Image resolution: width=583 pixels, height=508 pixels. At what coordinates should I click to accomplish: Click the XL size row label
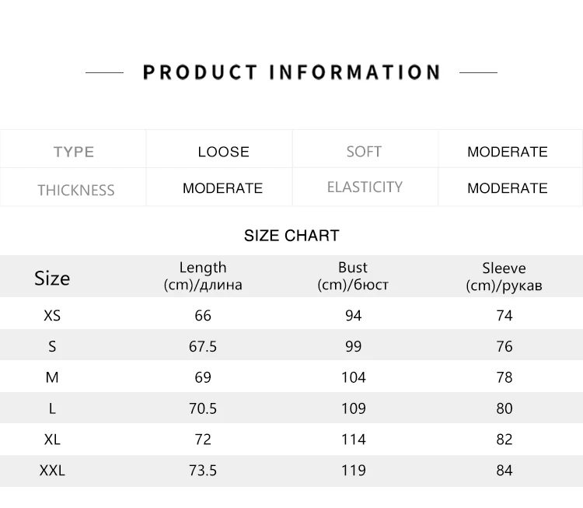(52, 440)
